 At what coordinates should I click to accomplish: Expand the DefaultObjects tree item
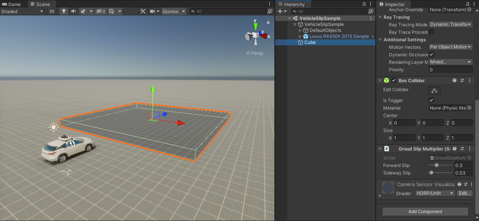(x=300, y=30)
